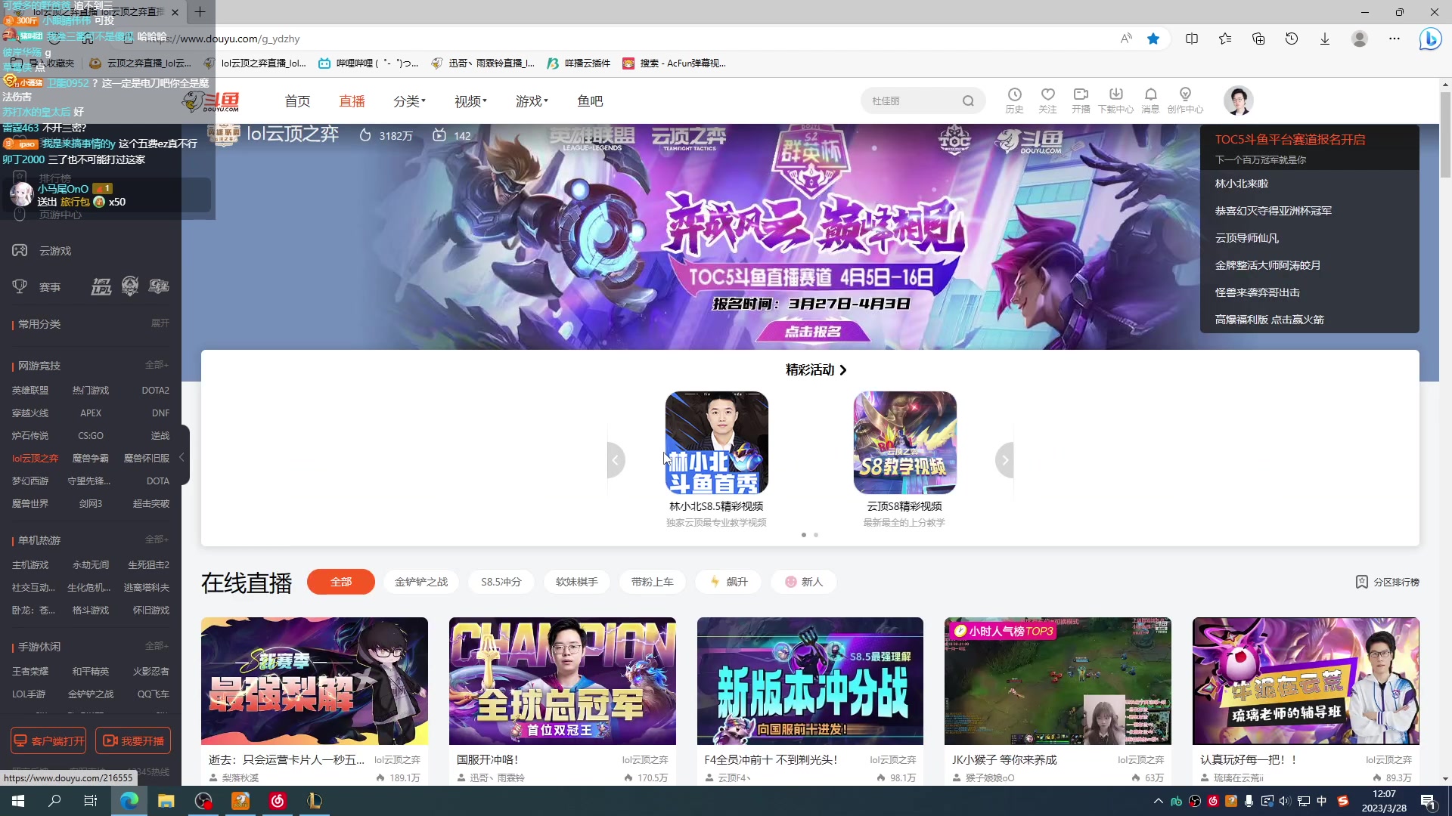Viewport: 1452px width, 816px height.
Task: Open 赛事 tournaments trophy in sidebar
Action: coord(36,287)
